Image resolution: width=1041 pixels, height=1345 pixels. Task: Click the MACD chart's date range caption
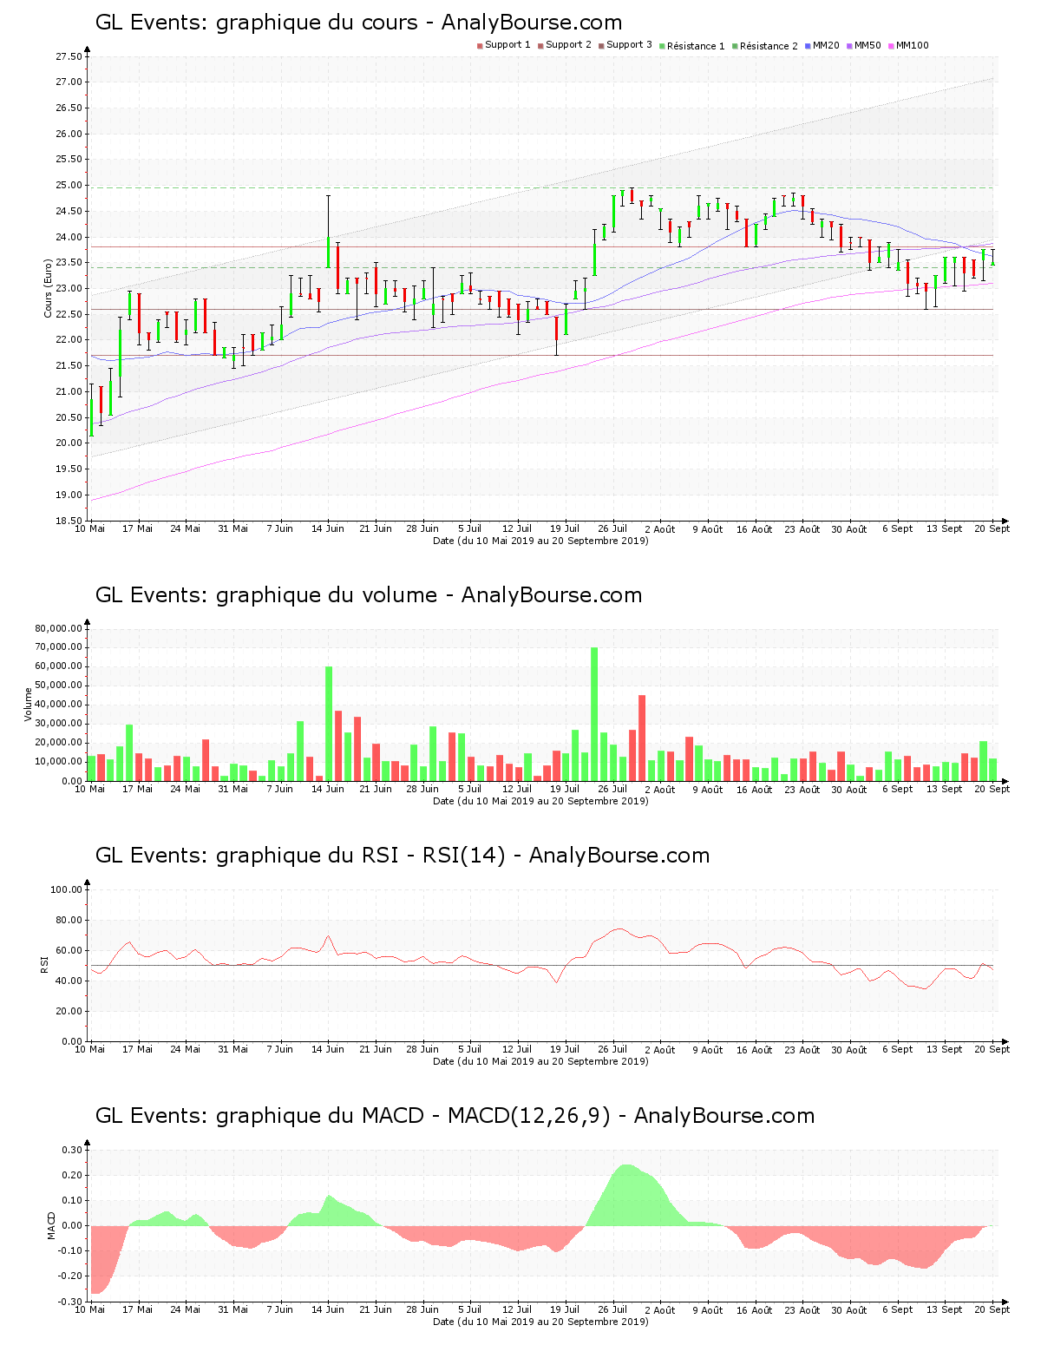pyautogui.click(x=540, y=1322)
